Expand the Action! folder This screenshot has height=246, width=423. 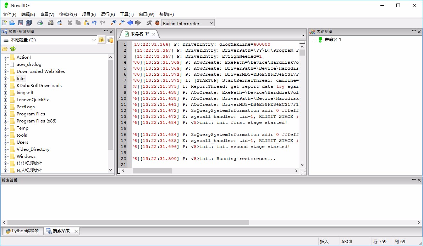coord(5,57)
